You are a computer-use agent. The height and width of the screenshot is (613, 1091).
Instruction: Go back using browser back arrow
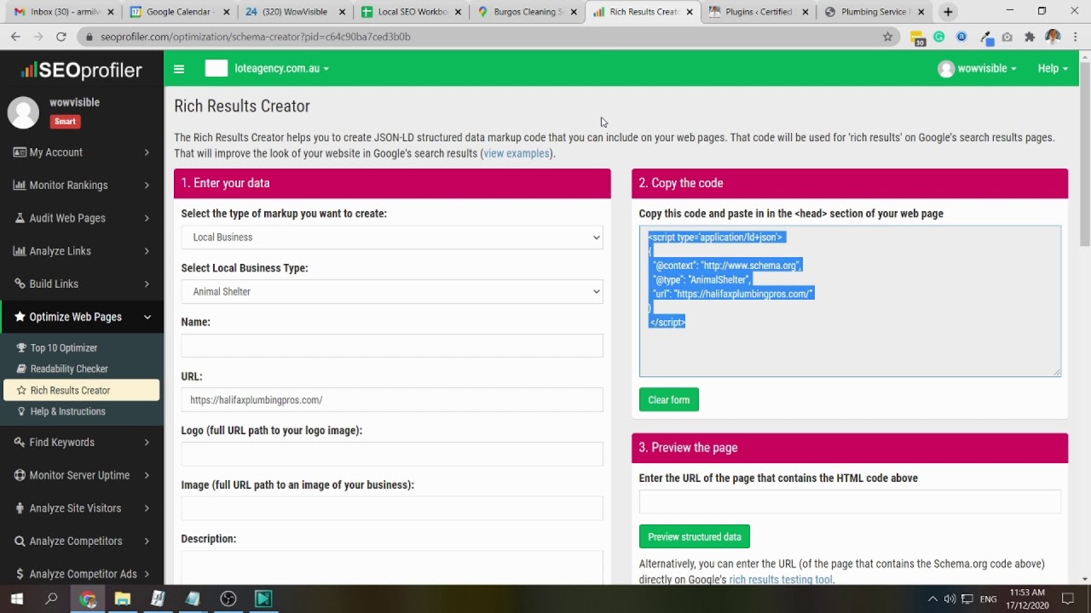pyautogui.click(x=15, y=37)
